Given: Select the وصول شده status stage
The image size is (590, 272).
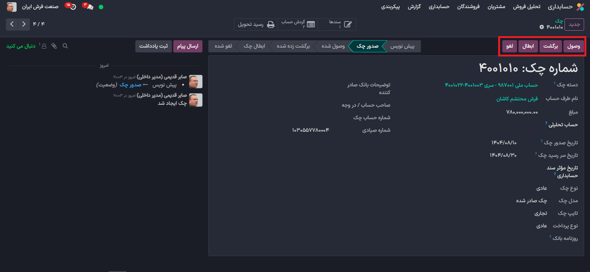Looking at the screenshot, I should point(333,46).
